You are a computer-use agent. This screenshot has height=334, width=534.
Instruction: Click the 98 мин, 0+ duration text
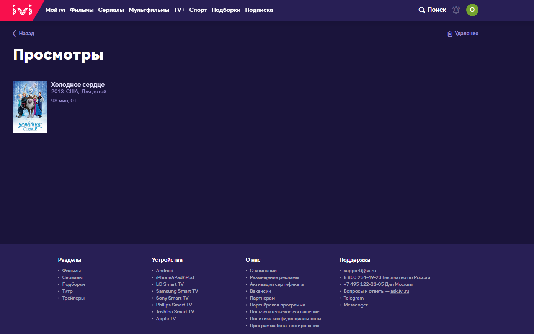(x=64, y=101)
